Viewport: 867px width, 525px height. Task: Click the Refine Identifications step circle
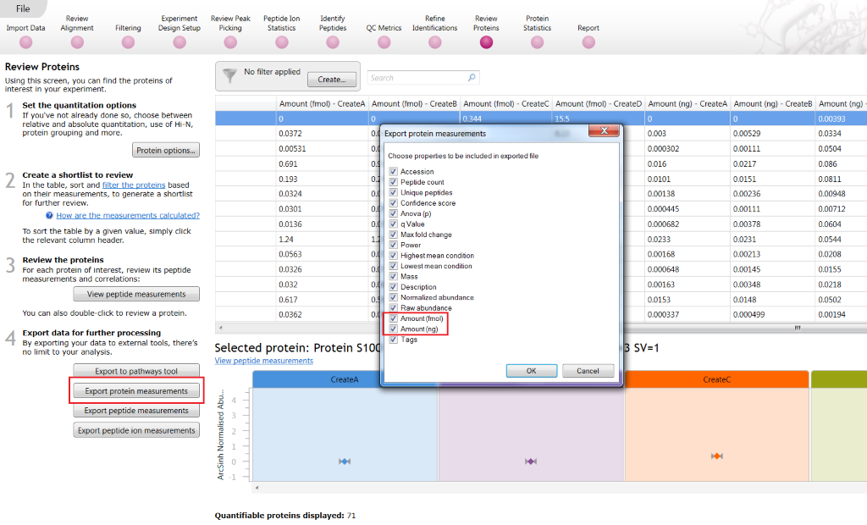(435, 42)
